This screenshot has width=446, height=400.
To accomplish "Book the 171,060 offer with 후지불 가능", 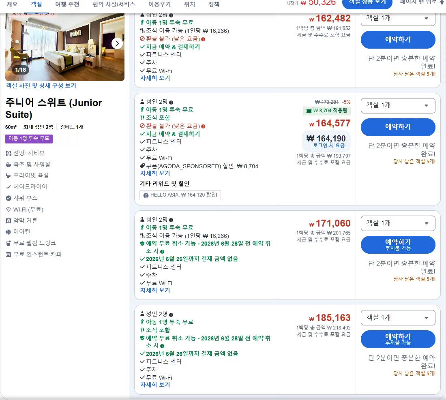I will click(398, 244).
